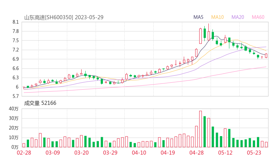Click the last candlestick at the chart's right end
Viewport: 272px width, 161px height.
coord(266,56)
